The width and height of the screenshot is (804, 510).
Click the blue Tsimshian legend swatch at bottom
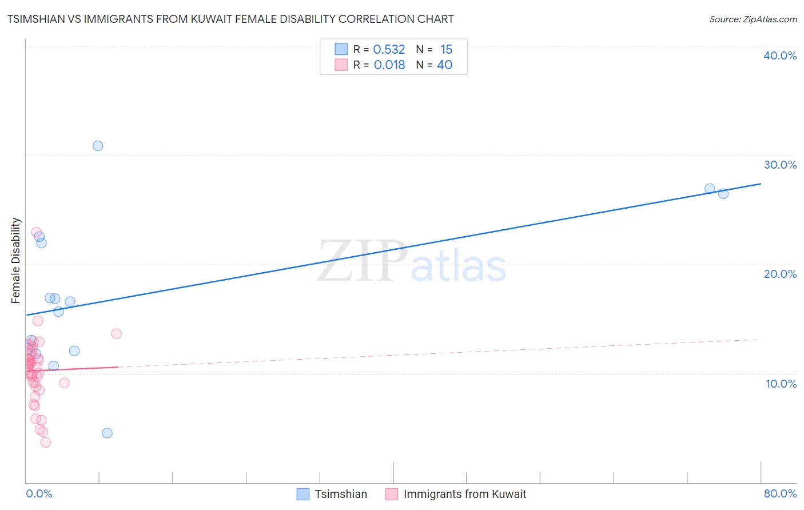303,494
